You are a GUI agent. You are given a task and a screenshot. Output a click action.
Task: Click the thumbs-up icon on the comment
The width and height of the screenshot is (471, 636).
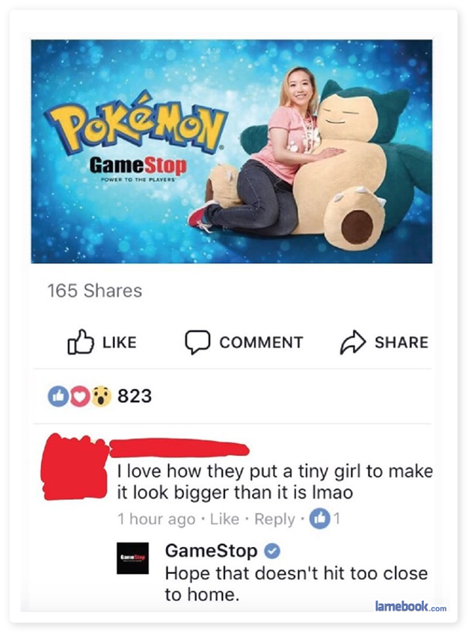(x=320, y=519)
